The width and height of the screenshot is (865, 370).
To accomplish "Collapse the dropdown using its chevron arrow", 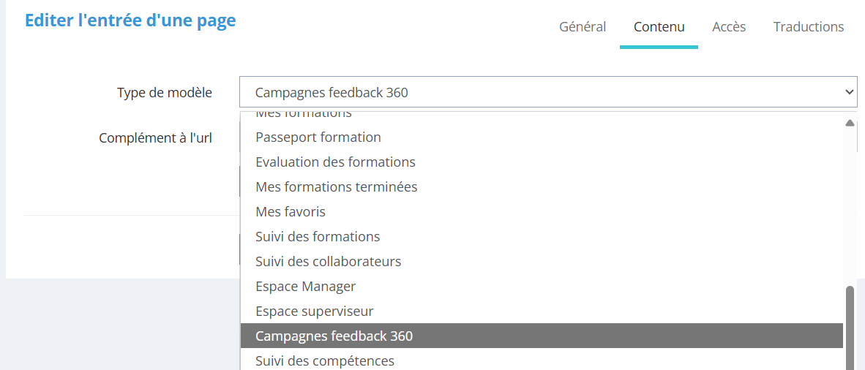I will pos(849,93).
